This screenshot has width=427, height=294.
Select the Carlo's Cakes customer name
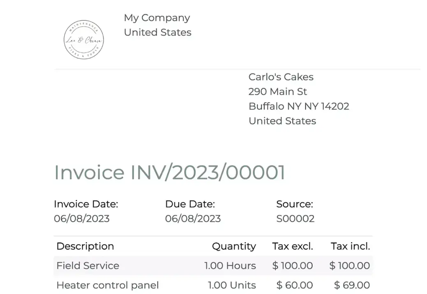(x=281, y=77)
